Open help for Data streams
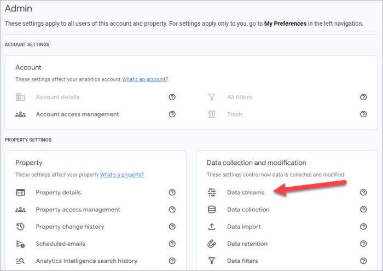 363,193
